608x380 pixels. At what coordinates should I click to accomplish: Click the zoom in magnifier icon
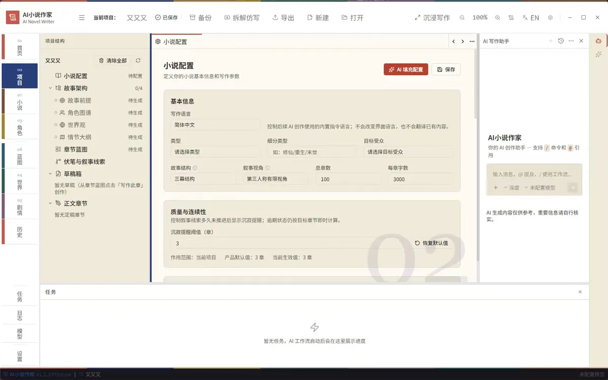pyautogui.click(x=497, y=18)
